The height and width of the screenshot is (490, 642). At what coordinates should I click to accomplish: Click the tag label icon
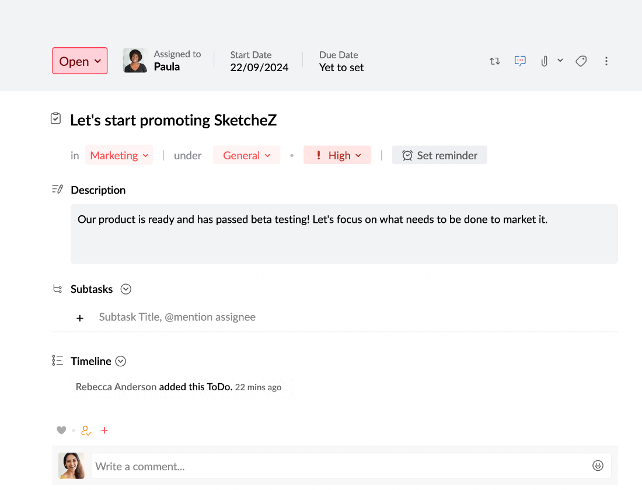(581, 61)
